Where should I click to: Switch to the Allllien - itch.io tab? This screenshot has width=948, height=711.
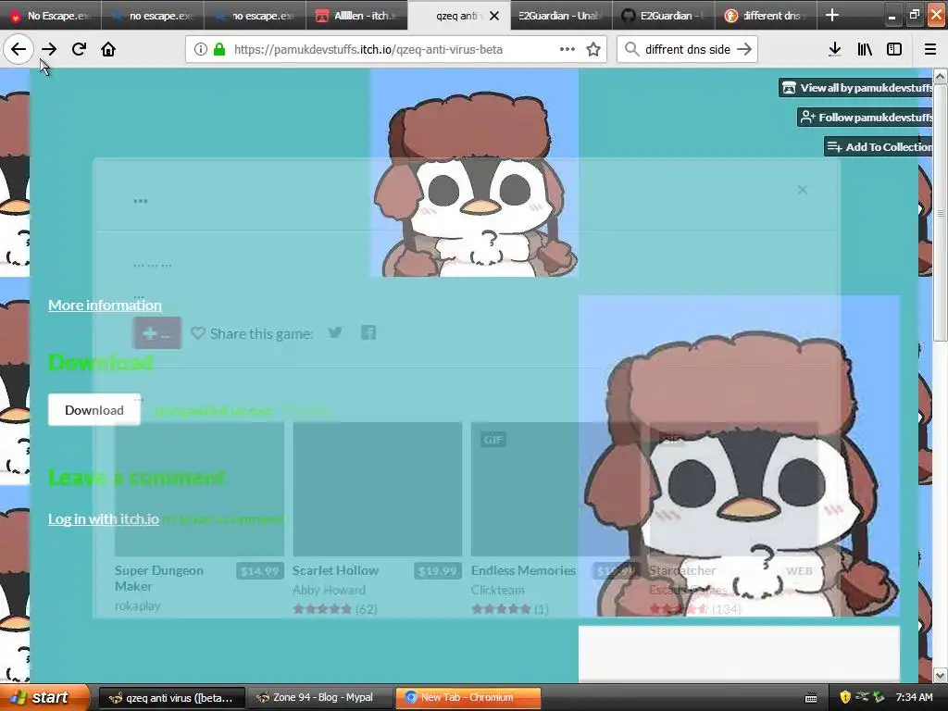click(x=356, y=15)
